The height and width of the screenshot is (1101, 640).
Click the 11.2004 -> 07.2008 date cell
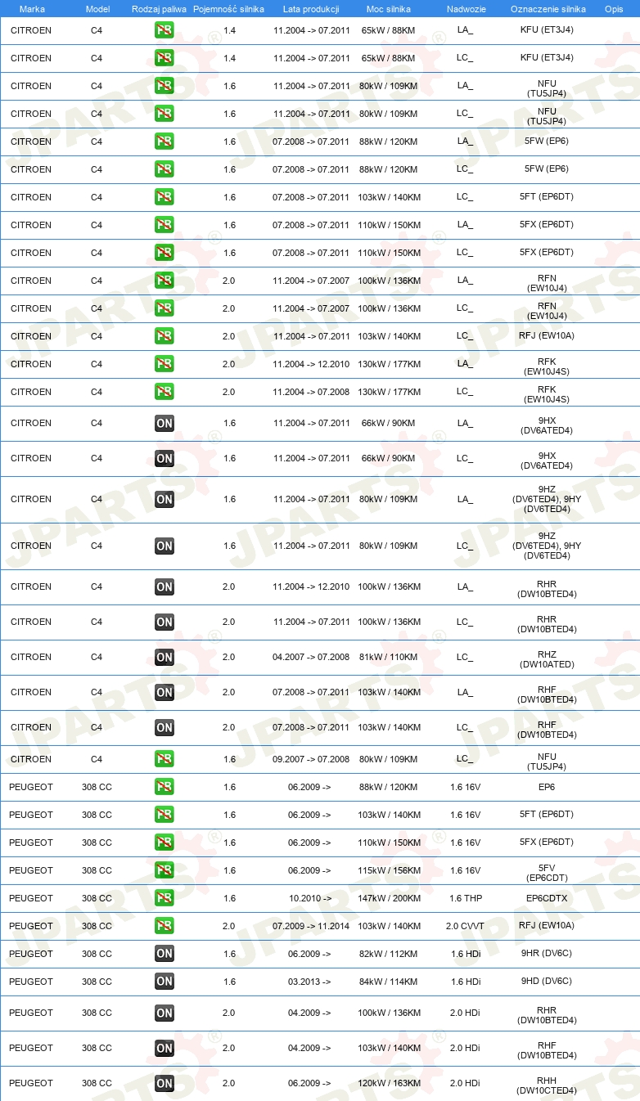(x=311, y=392)
